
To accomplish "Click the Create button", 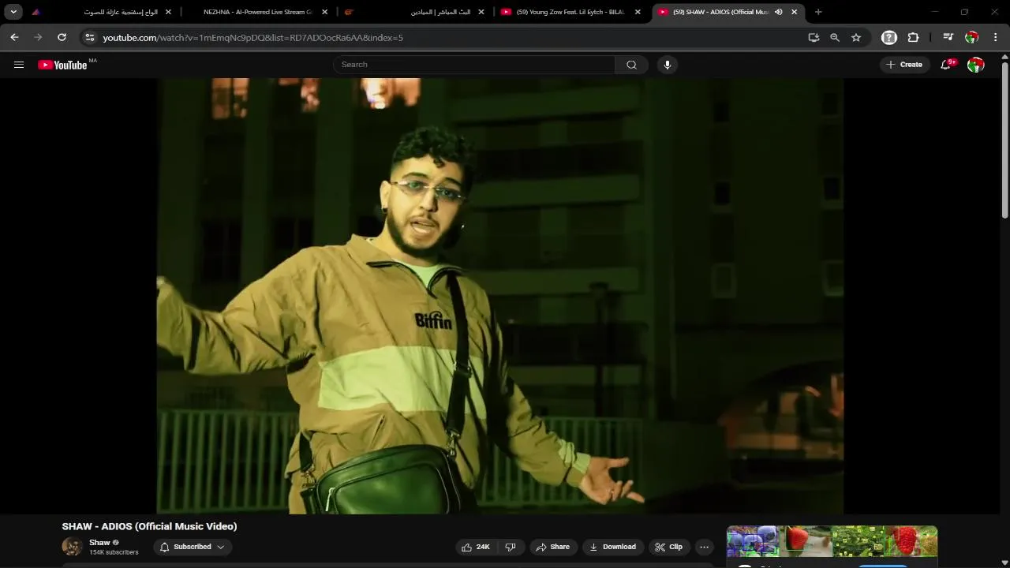I will click(x=904, y=65).
